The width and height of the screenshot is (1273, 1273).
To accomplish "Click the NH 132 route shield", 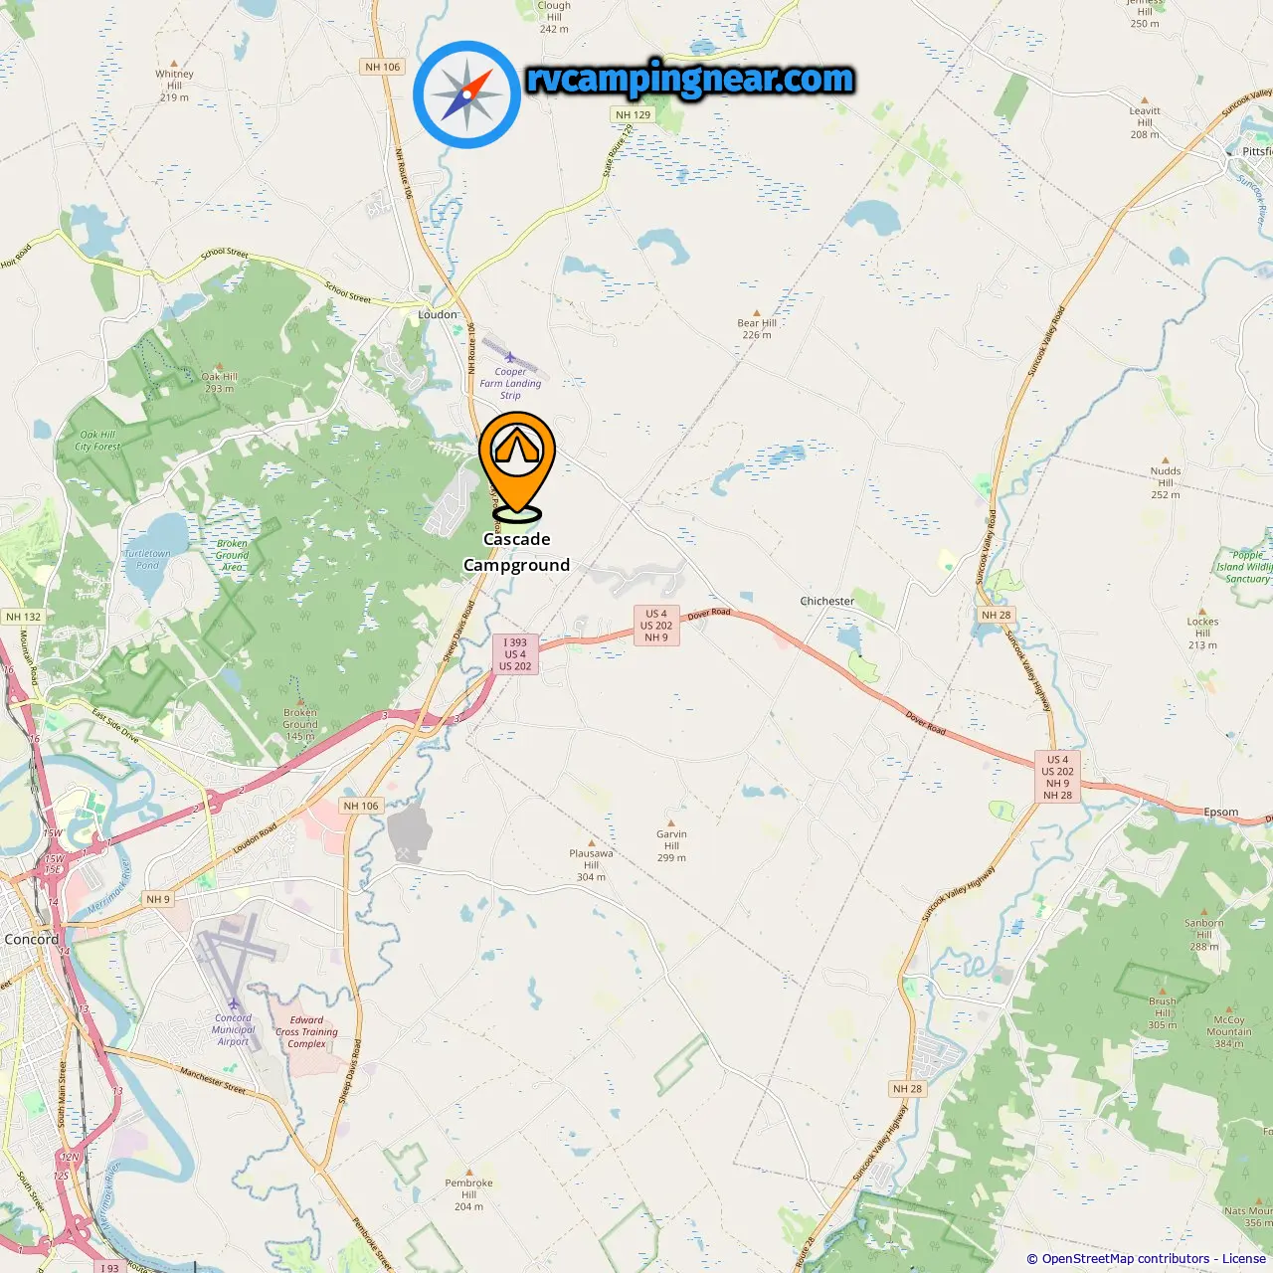I will click(23, 617).
